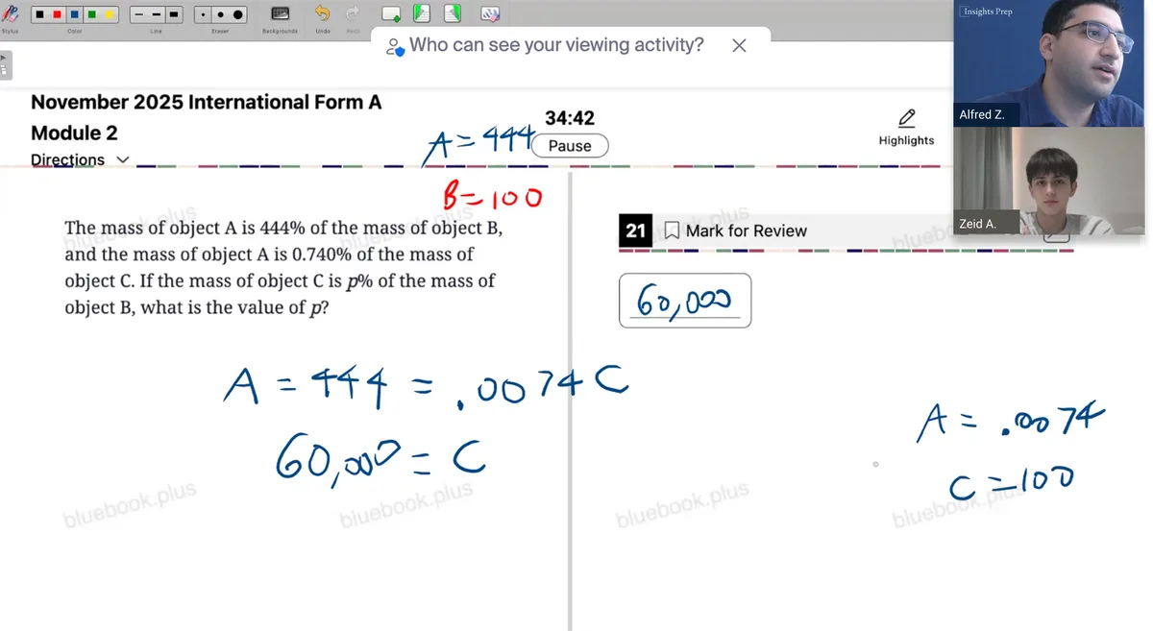
Task: Pause the test timer
Action: click(x=570, y=146)
